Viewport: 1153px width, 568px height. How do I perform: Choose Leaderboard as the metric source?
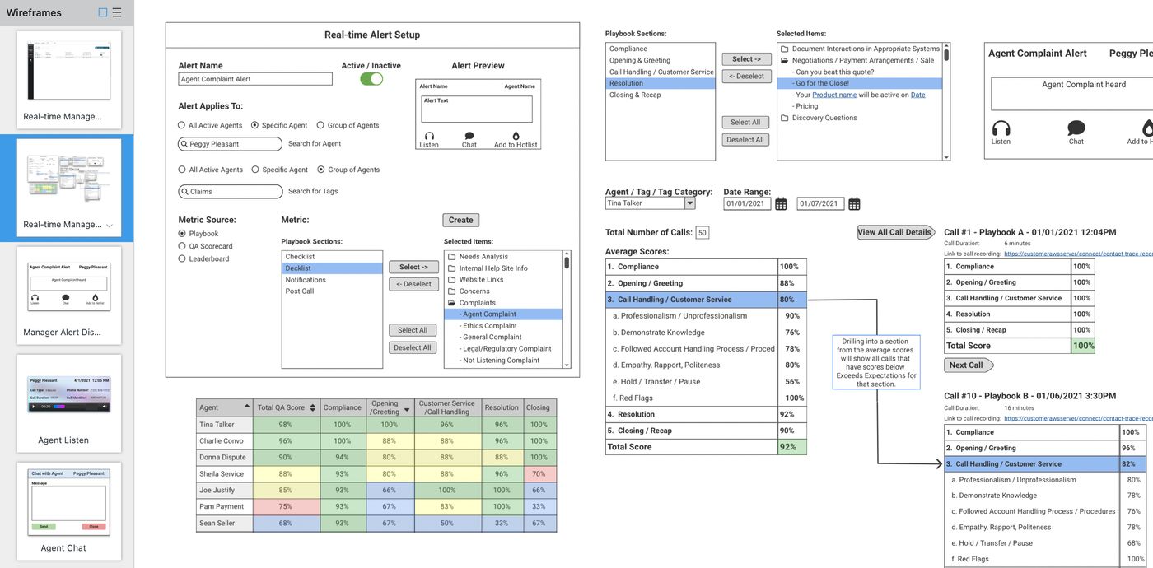182,258
